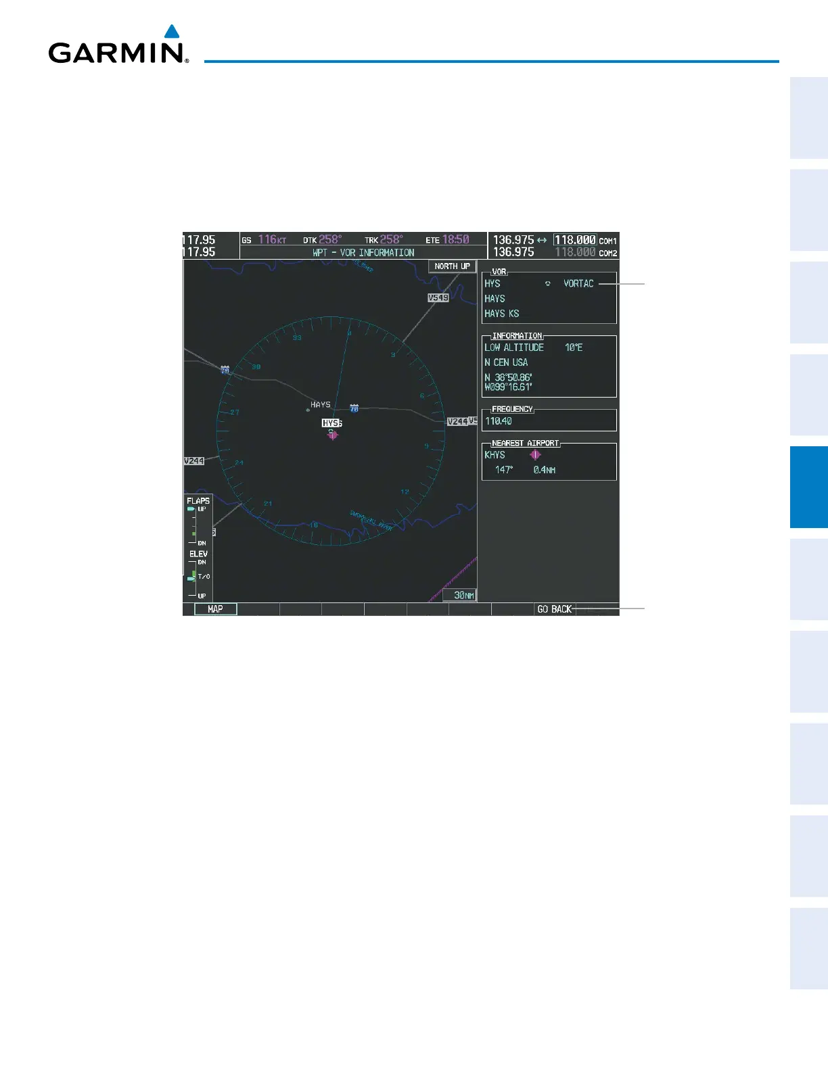
Task: Select the V244 airway label east of HYS
Action: (x=458, y=421)
